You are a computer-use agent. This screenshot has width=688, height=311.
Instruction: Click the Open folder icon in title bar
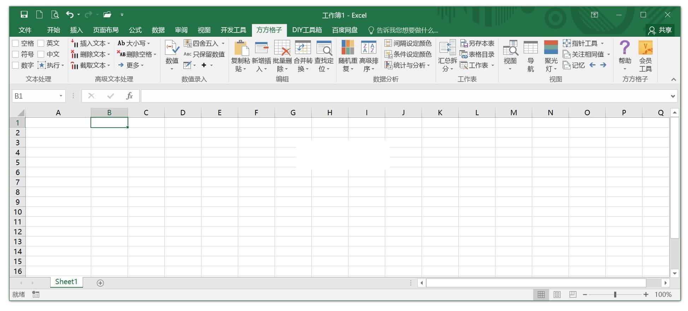coord(107,14)
